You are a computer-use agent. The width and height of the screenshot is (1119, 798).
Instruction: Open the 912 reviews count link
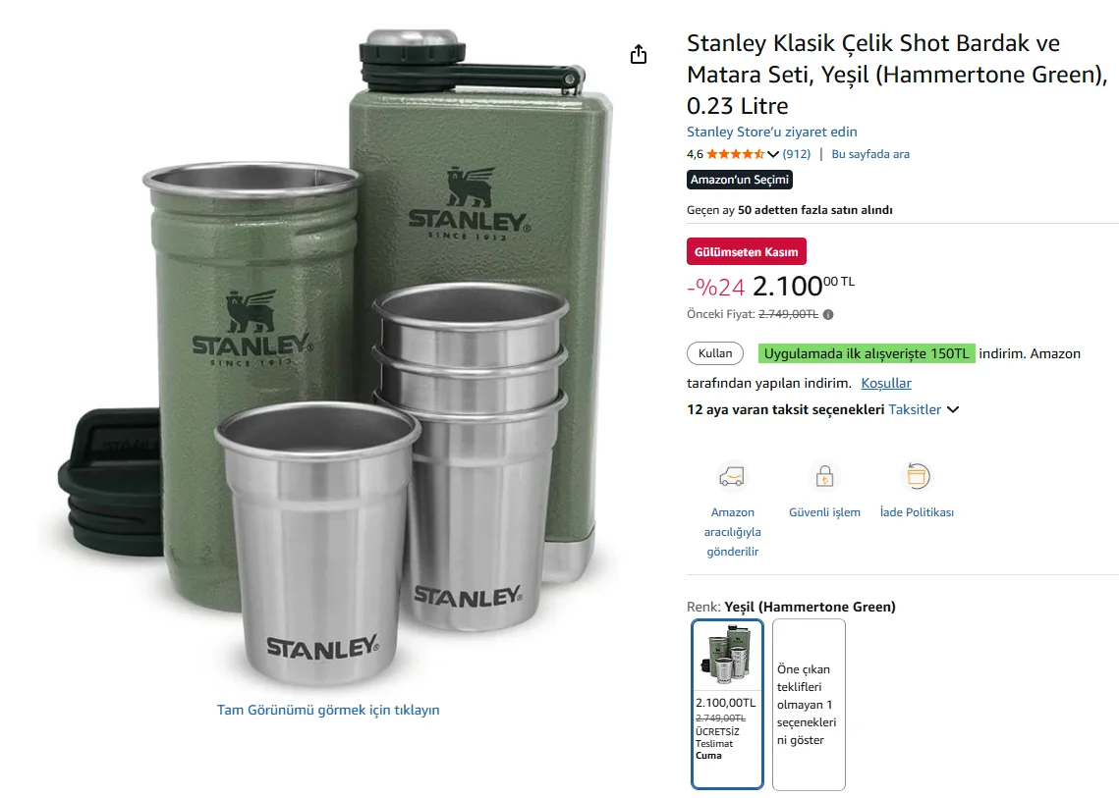[797, 154]
